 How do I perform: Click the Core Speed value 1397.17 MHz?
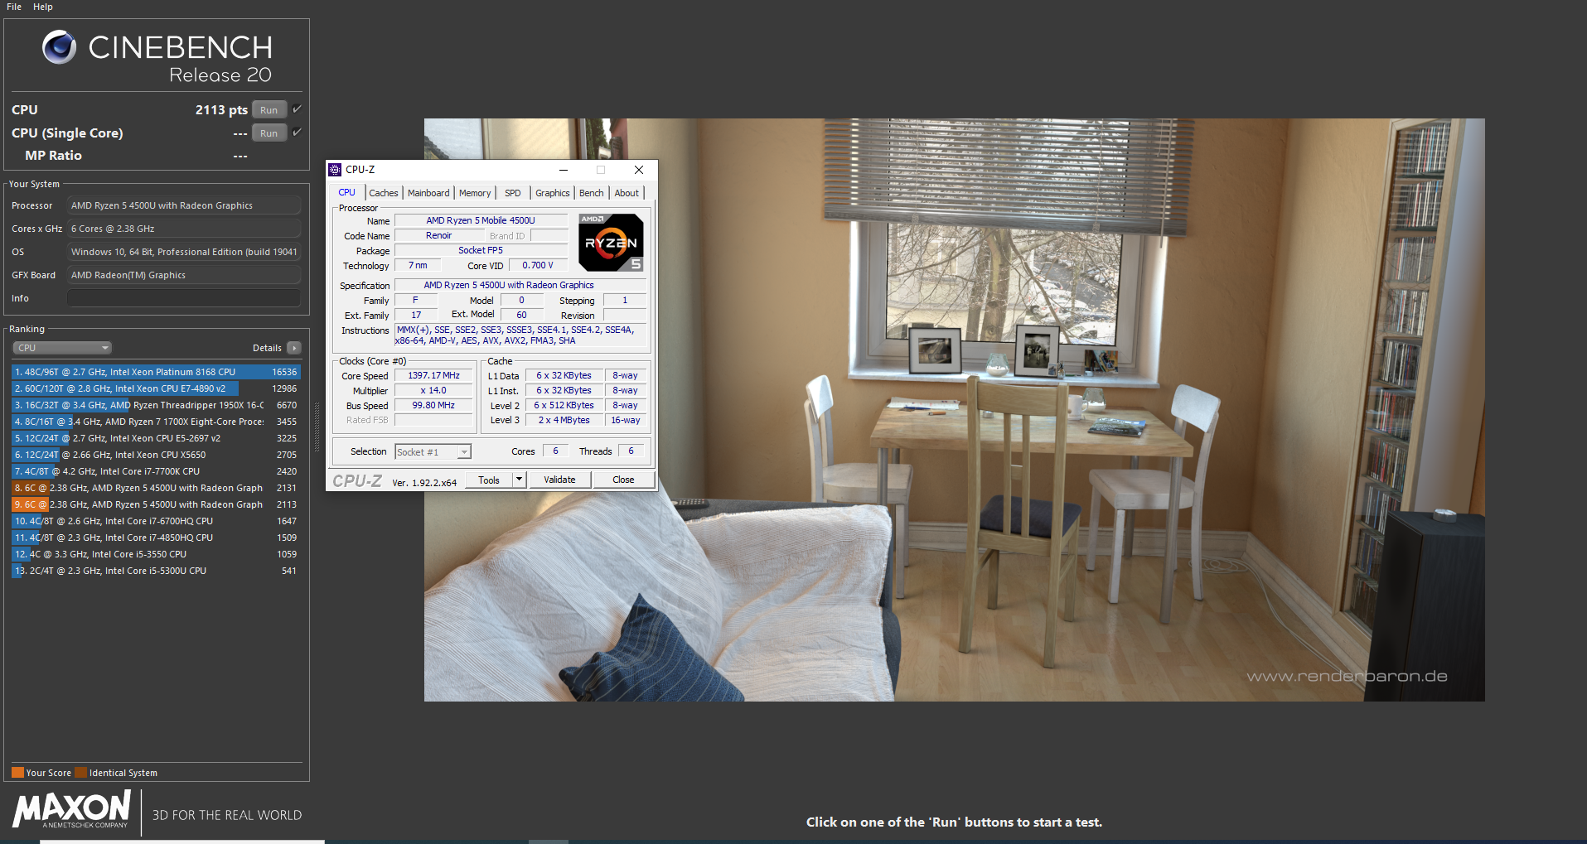pos(433,375)
